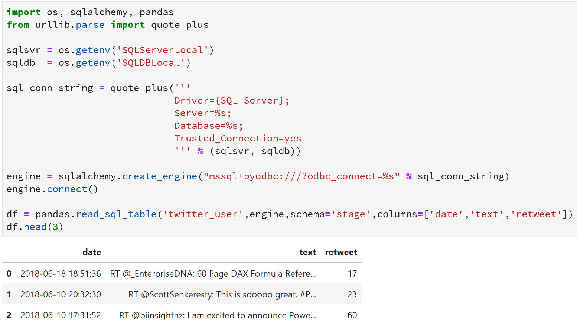Click the 'twitter_user' string literal
The image size is (577, 332).
(x=202, y=214)
